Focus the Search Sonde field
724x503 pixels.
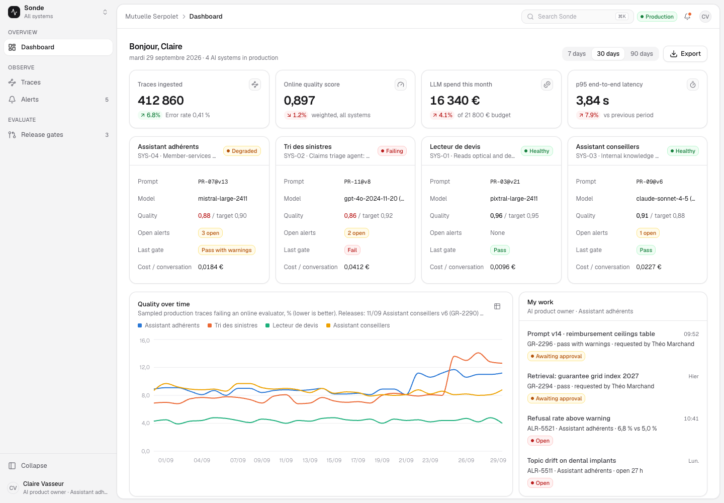point(578,17)
